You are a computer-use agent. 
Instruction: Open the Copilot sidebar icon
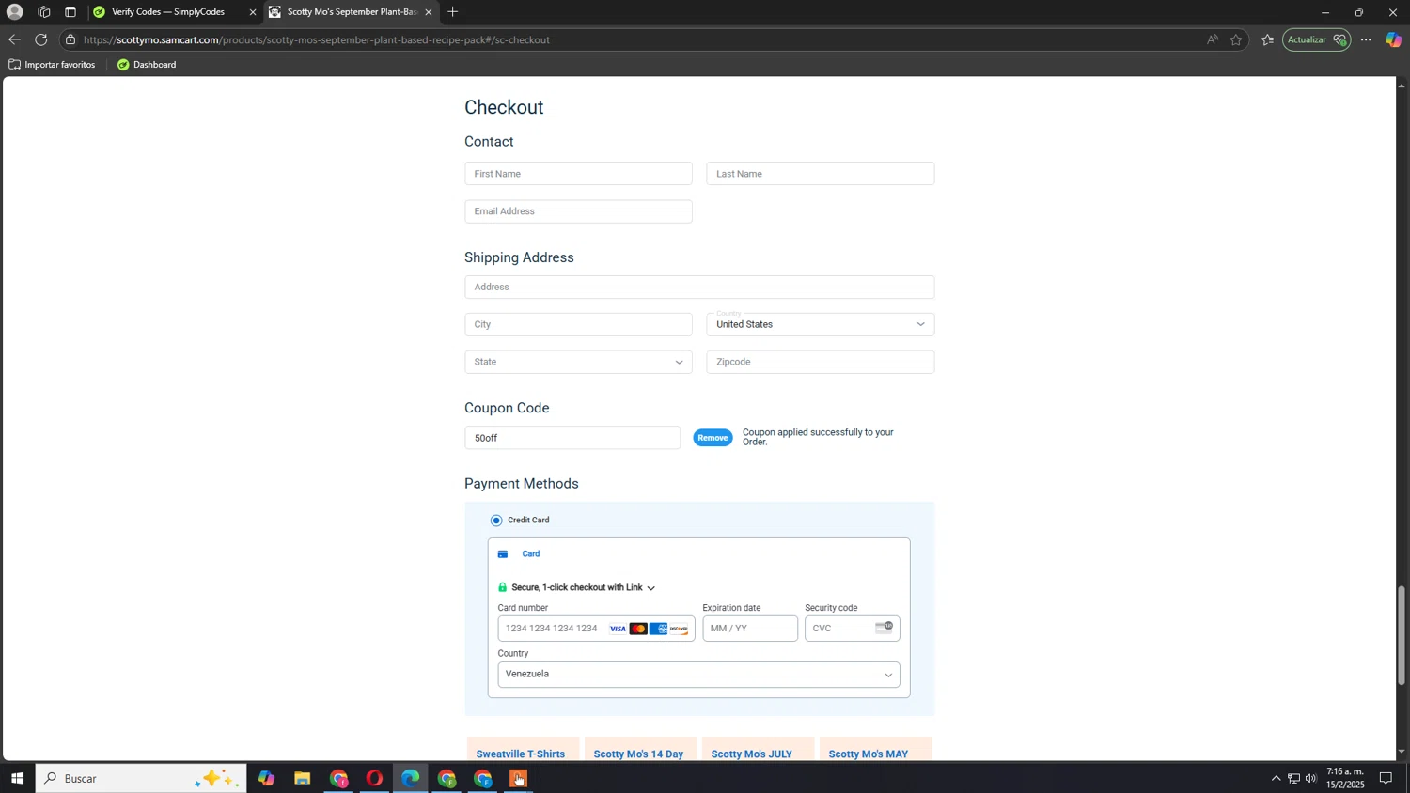[1393, 39]
